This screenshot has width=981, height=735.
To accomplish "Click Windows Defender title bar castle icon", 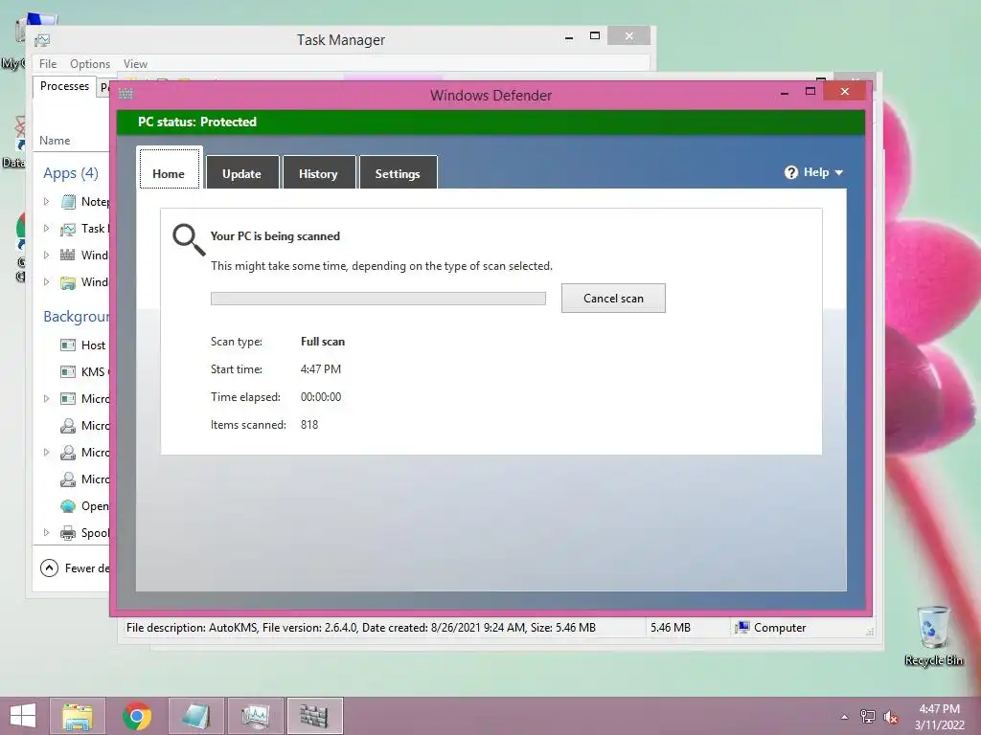I will pos(125,95).
